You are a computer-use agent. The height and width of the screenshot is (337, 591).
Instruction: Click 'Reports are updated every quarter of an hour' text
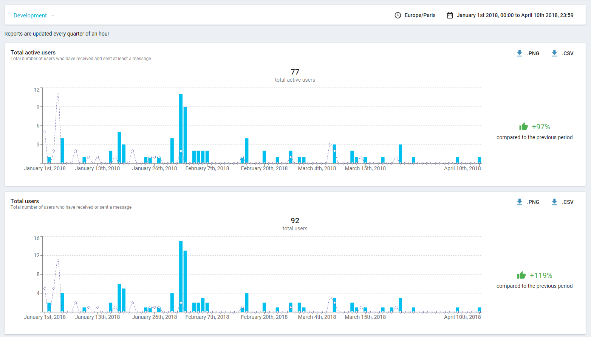(57, 34)
